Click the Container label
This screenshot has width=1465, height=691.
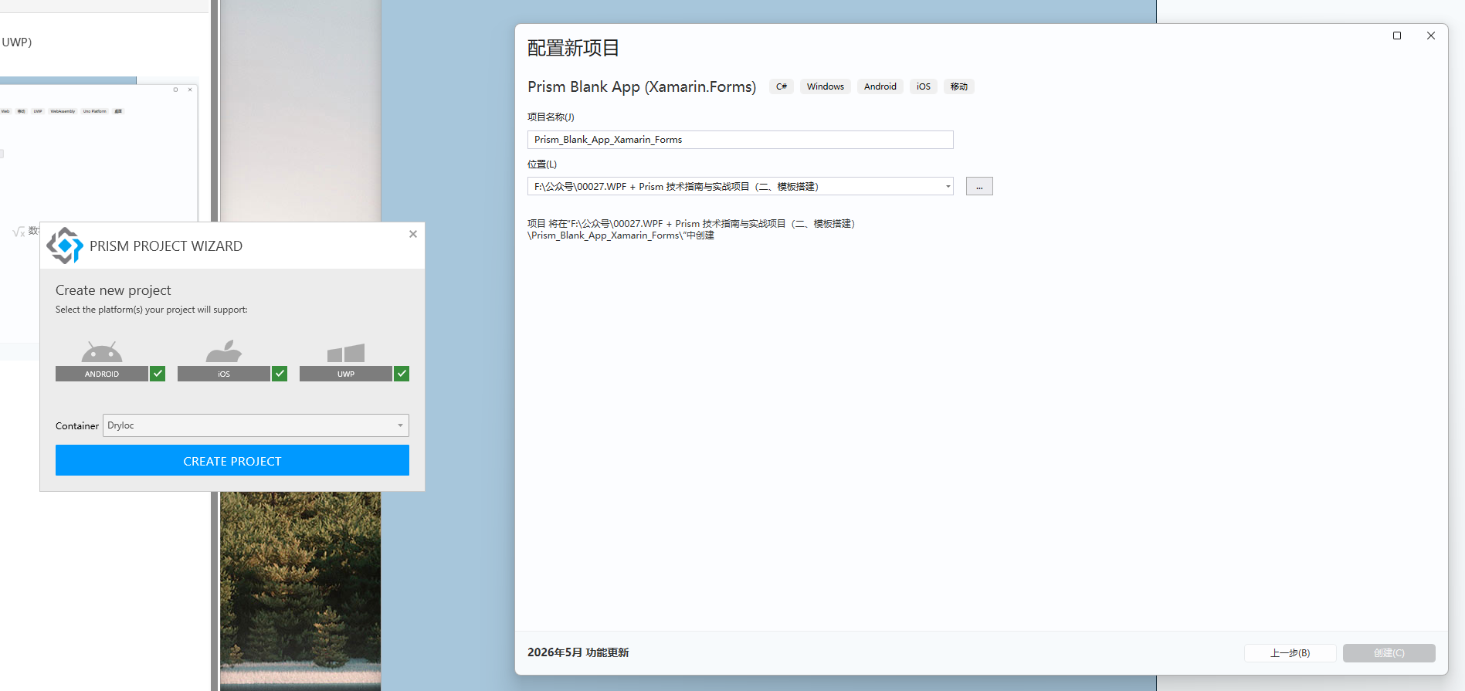[x=77, y=426]
